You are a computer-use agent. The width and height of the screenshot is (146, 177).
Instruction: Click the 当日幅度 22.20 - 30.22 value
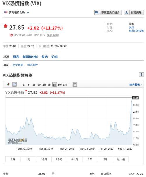58,46
